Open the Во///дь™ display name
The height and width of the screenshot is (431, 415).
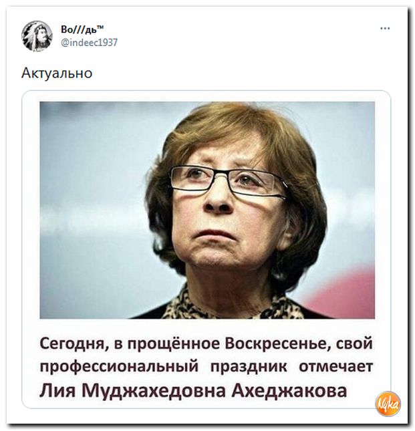tap(82, 29)
